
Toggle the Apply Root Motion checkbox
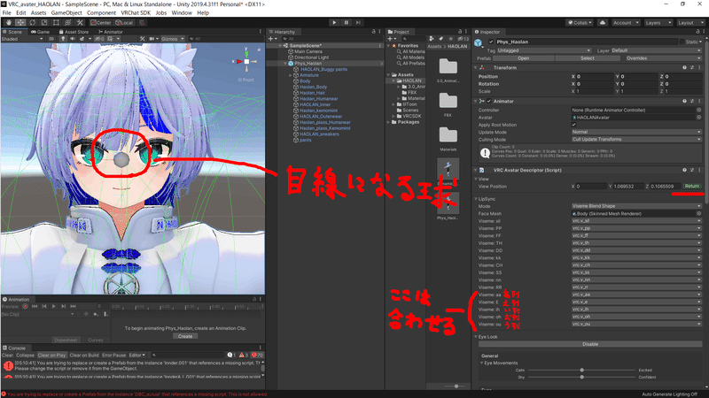573,125
